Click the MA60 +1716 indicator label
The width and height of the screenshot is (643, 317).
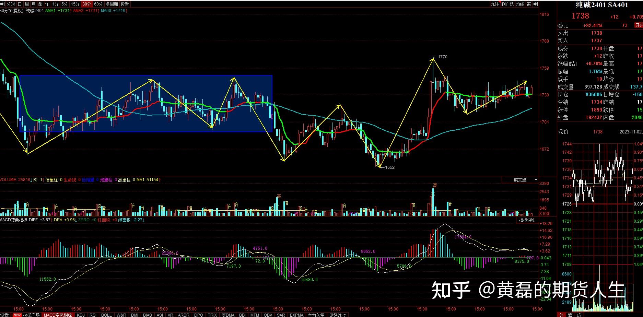click(114, 11)
